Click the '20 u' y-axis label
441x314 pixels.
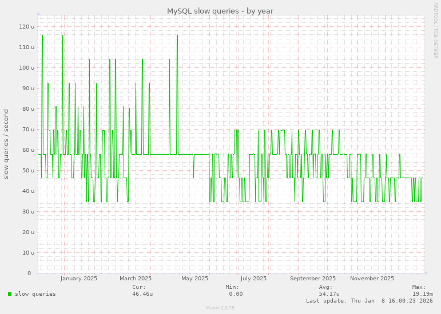tap(29, 232)
